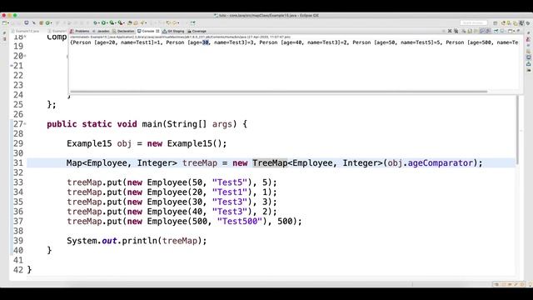Image resolution: width=533 pixels, height=300 pixels.
Task: Click line number 33 in the gutter
Action: [x=18, y=182]
